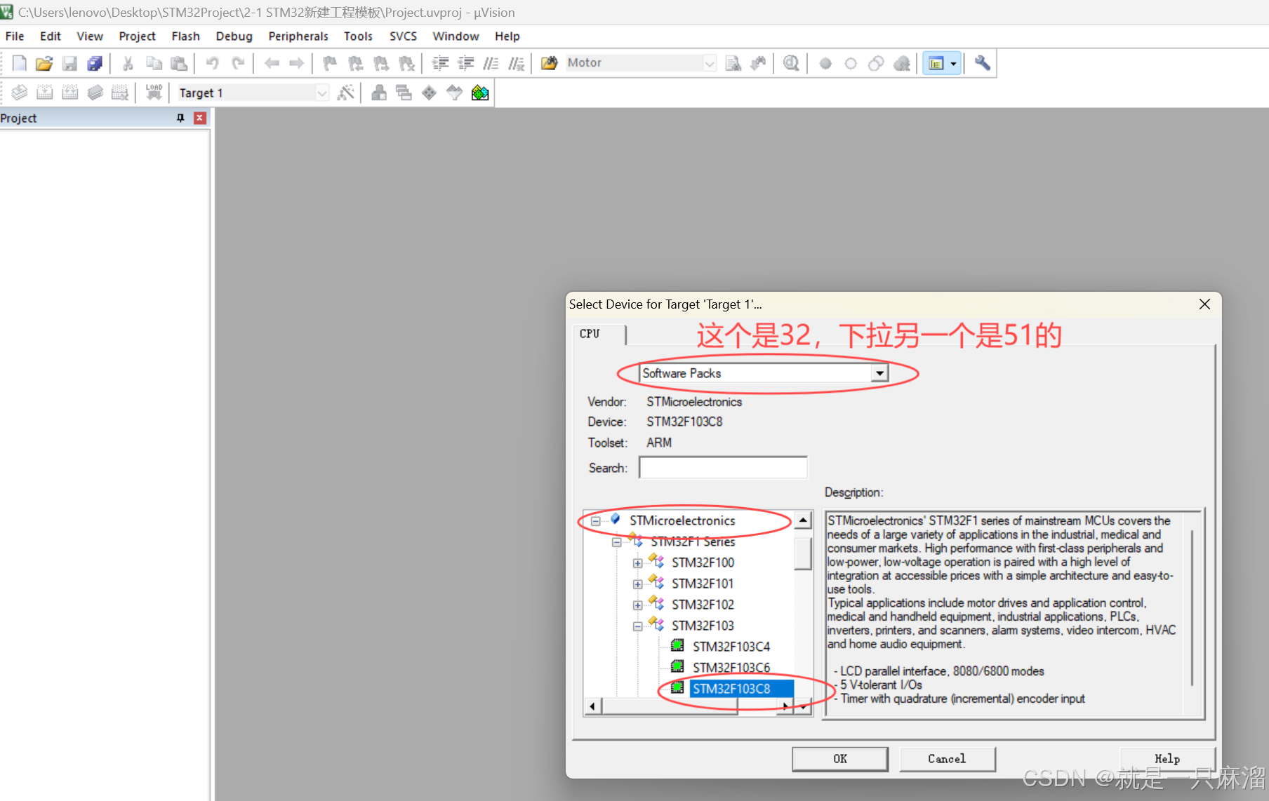Create a new file via toolbar icon
Image resolution: width=1269 pixels, height=801 pixels.
tap(20, 63)
